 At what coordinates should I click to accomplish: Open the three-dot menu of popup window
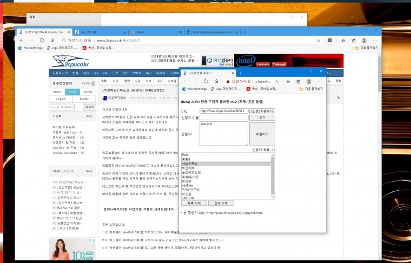(320, 81)
